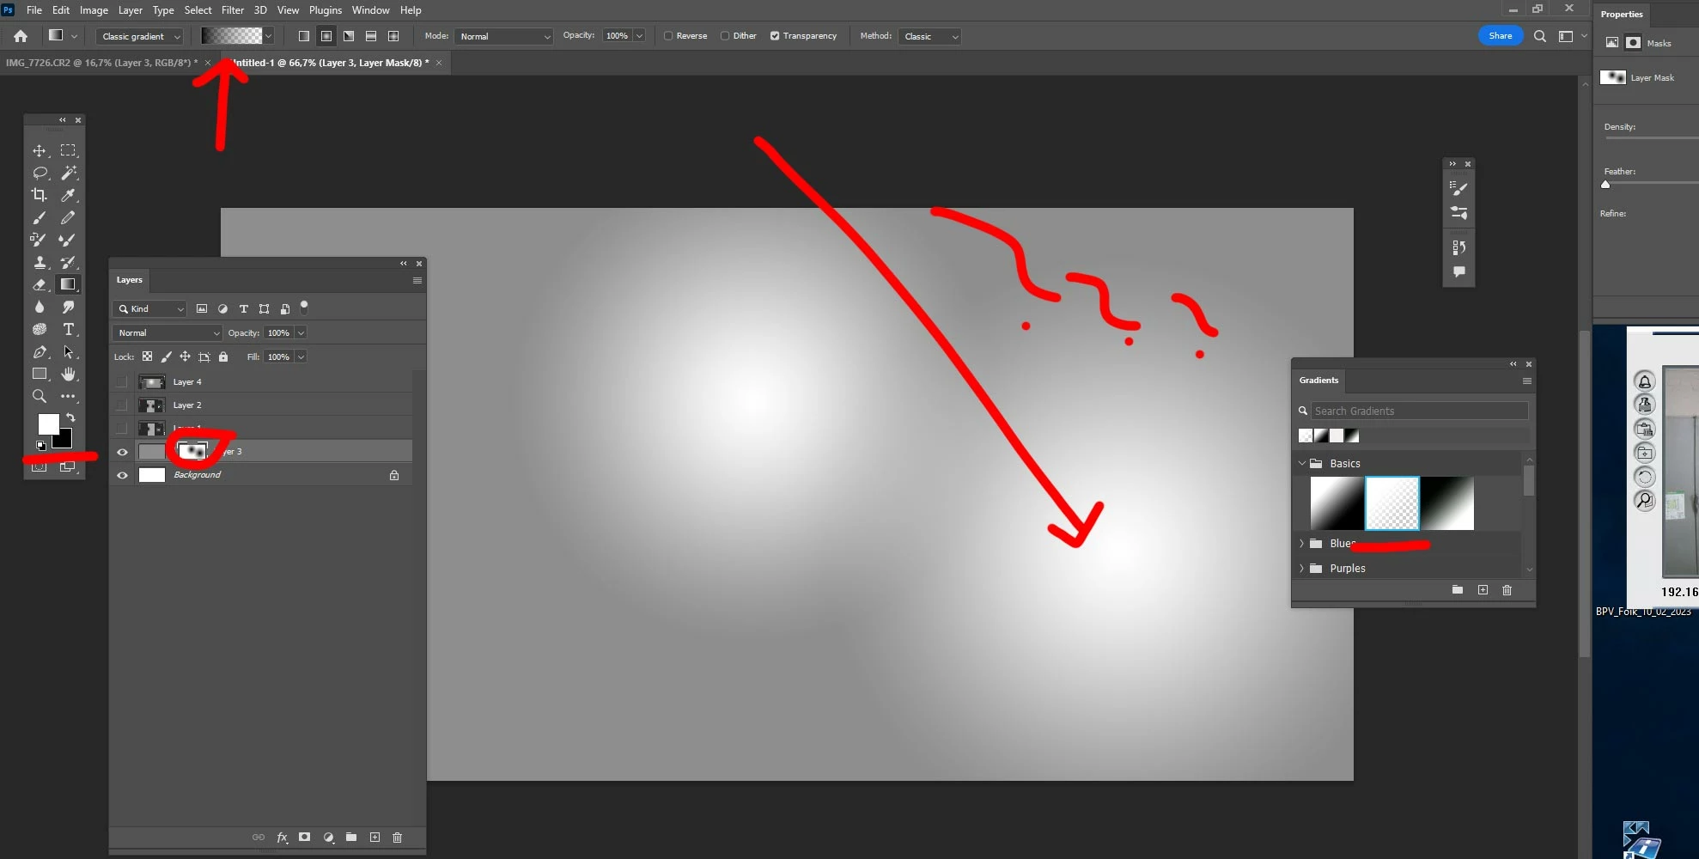Delete gradient with Gradients panel trash
The image size is (1699, 859).
click(1507, 590)
